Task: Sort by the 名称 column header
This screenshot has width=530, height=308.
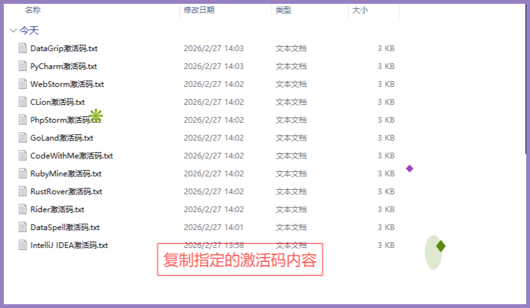Action: coord(33,10)
